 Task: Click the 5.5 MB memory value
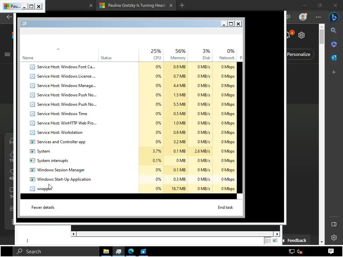180,104
